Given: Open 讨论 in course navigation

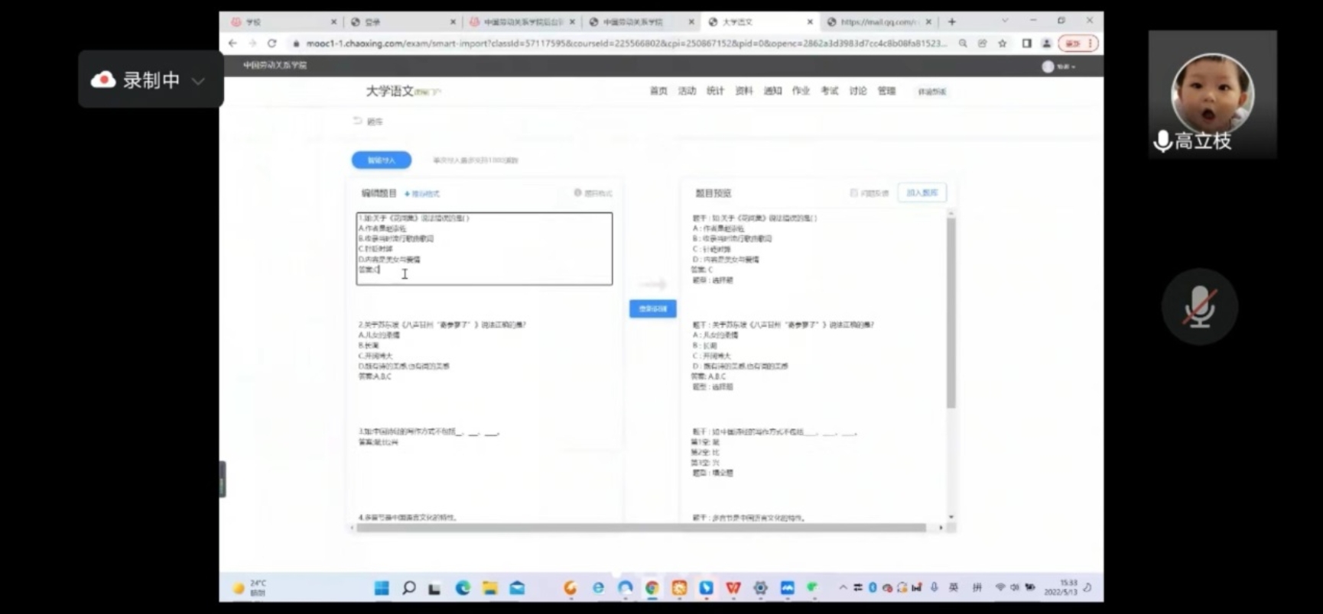Looking at the screenshot, I should click(x=858, y=91).
